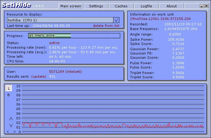Click the graph up arrow
The height and width of the screenshot is (138, 211).
(x=11, y=119)
